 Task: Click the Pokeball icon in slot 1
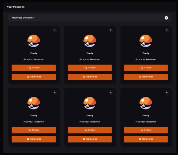tap(34, 41)
